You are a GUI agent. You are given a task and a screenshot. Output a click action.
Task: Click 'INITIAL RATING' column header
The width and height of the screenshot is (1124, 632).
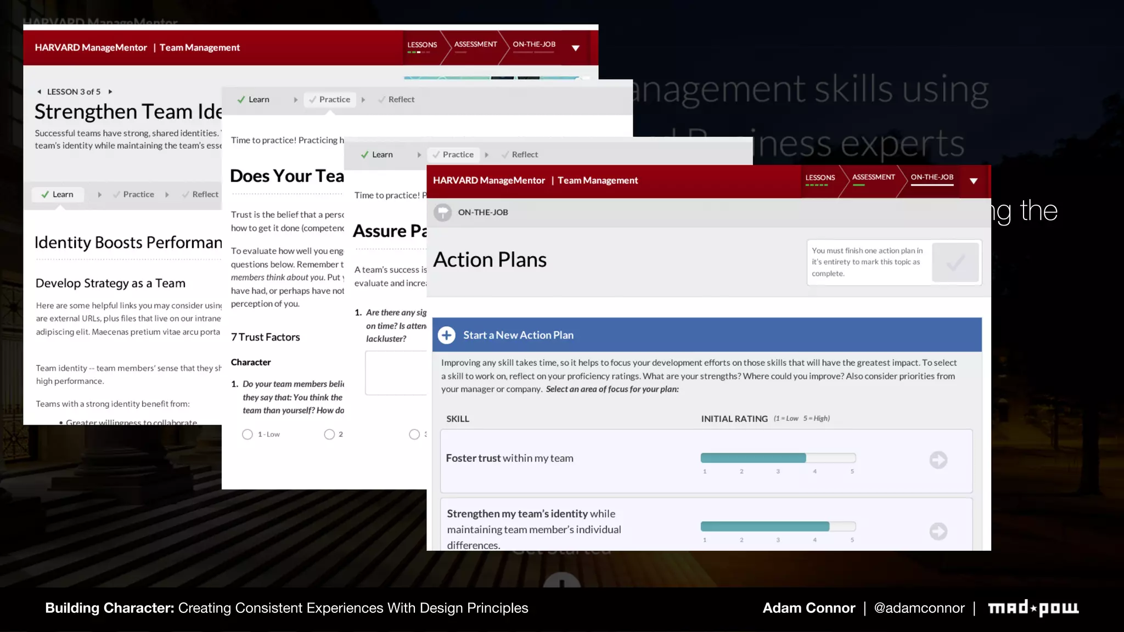(x=734, y=419)
